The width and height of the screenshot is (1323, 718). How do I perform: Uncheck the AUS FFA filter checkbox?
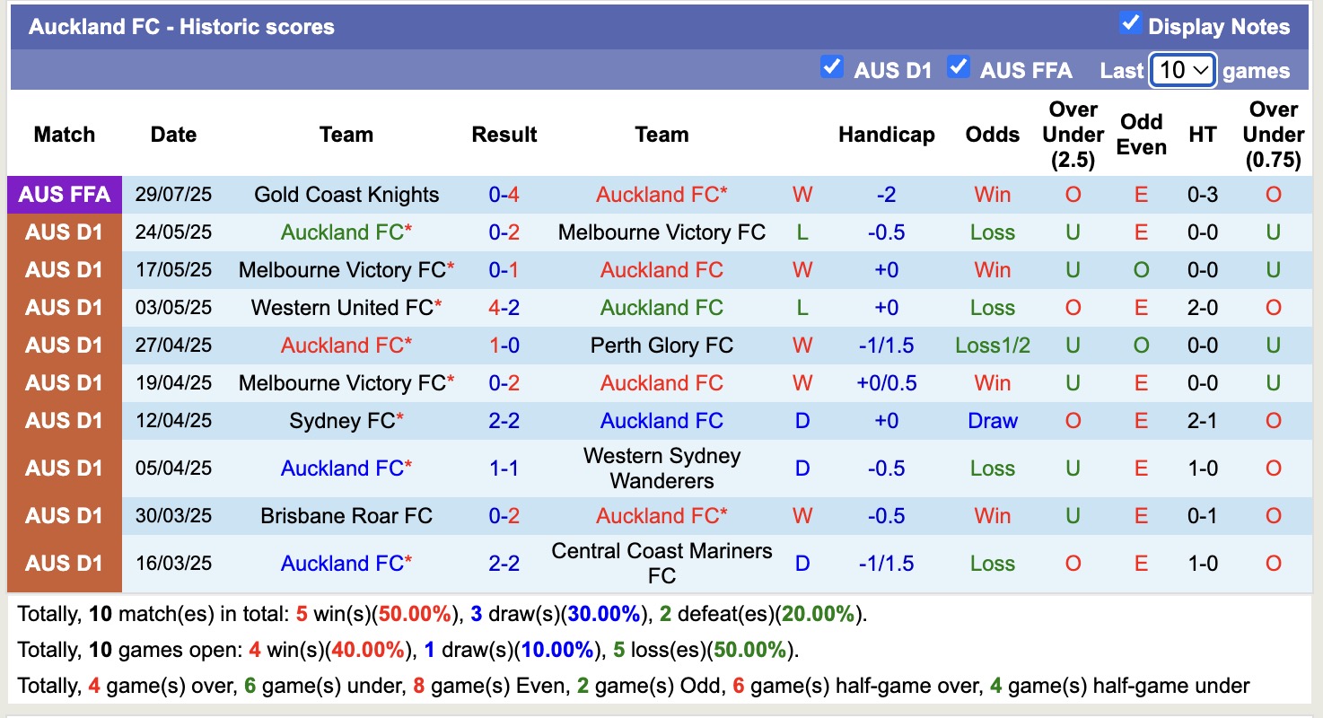tap(958, 66)
